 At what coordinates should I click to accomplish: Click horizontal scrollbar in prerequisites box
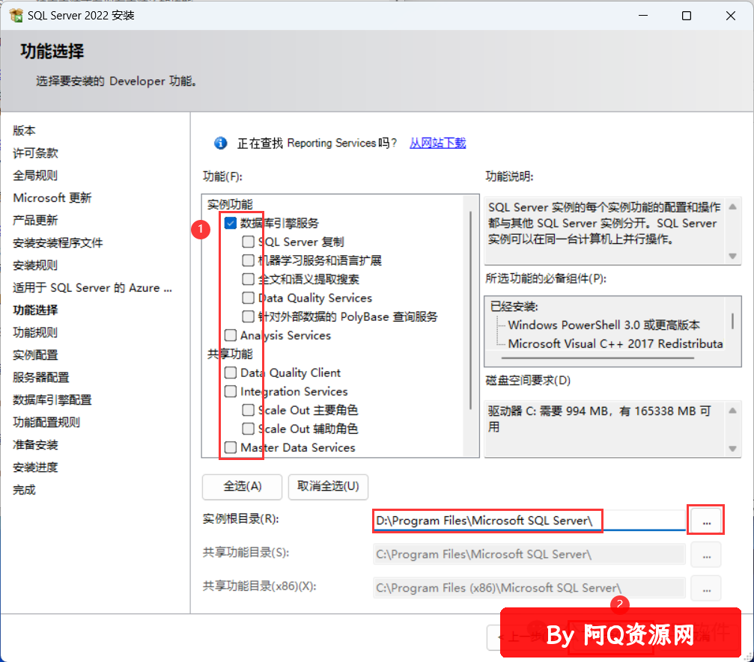click(x=598, y=358)
